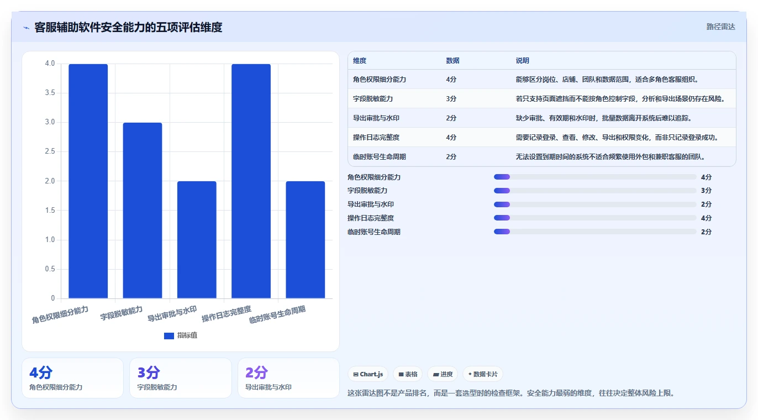Click the x-axis label 导出审批与水印

click(172, 314)
